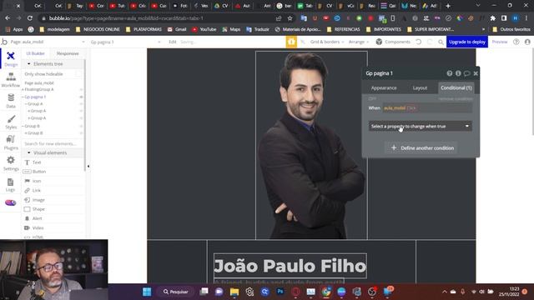Open the Workflow section
Screen dimensions: 534x300
click(x=11, y=80)
